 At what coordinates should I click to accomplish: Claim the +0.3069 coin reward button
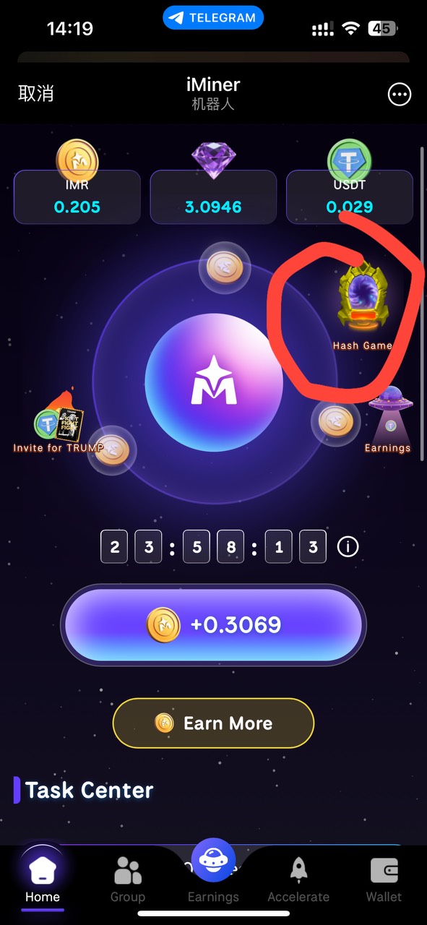click(x=214, y=624)
